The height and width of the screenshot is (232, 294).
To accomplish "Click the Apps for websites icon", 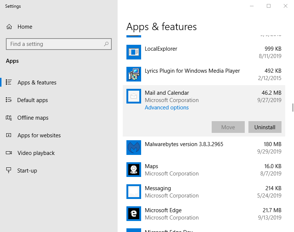I will coord(8,135).
